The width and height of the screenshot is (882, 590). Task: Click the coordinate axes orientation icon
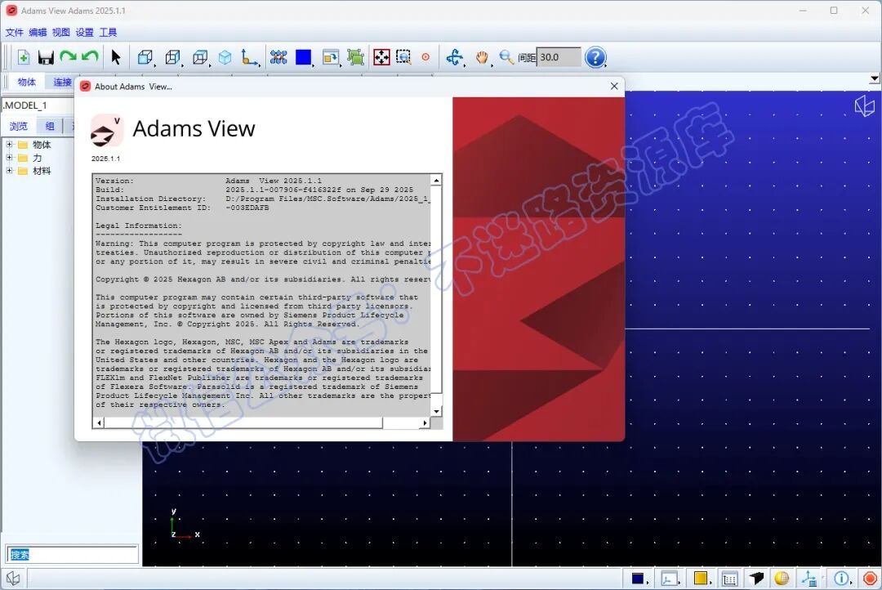coord(249,57)
